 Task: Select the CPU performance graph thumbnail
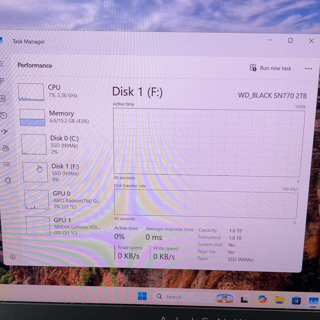(x=31, y=92)
